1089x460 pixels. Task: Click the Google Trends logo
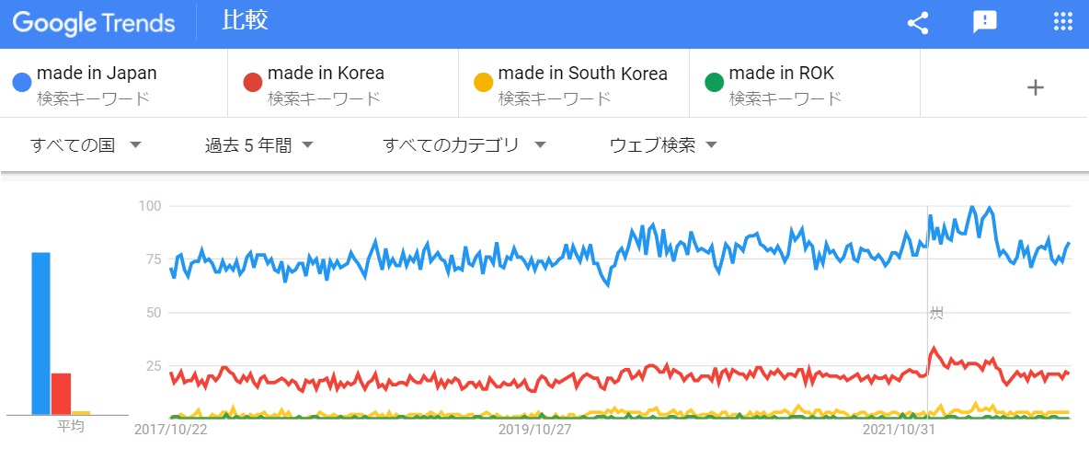93,23
